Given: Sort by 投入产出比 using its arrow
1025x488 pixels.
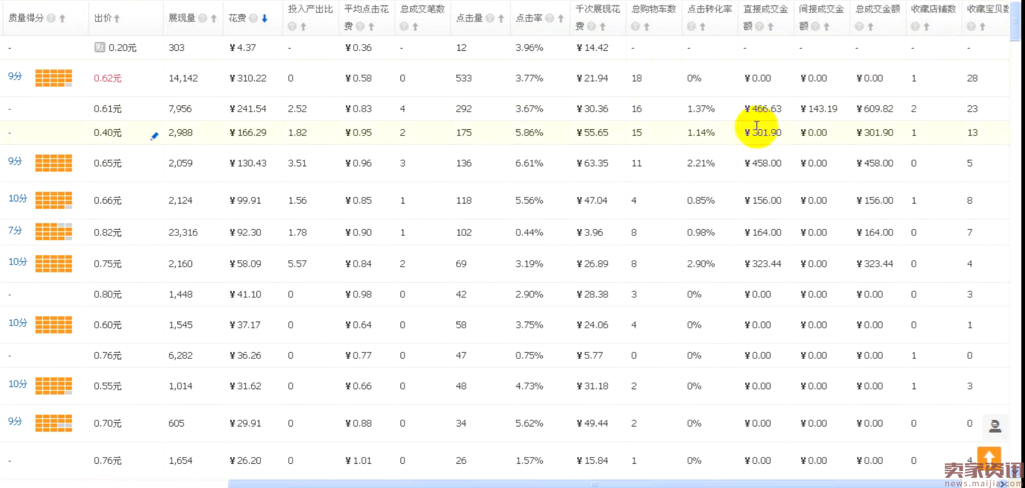Looking at the screenshot, I should pyautogui.click(x=303, y=27).
